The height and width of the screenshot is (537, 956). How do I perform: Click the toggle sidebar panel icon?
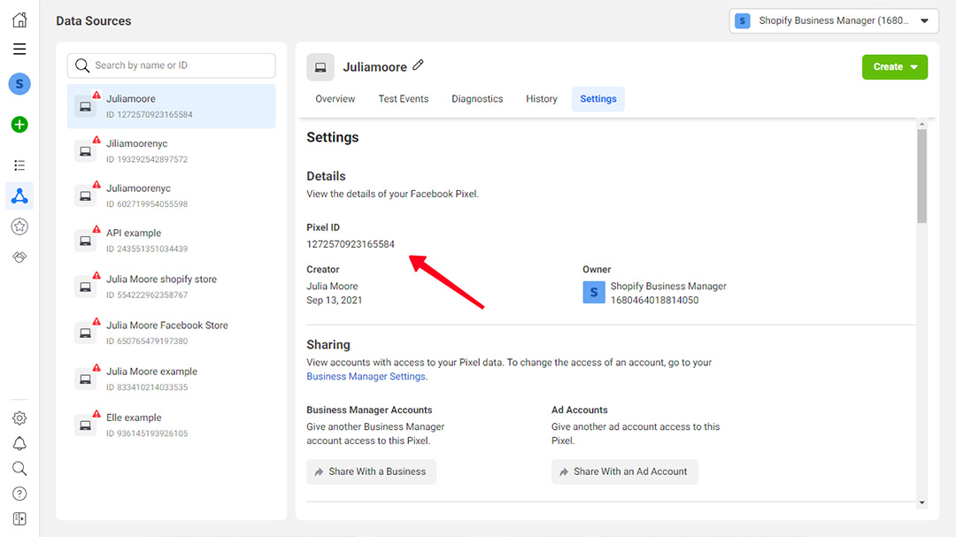tap(19, 518)
